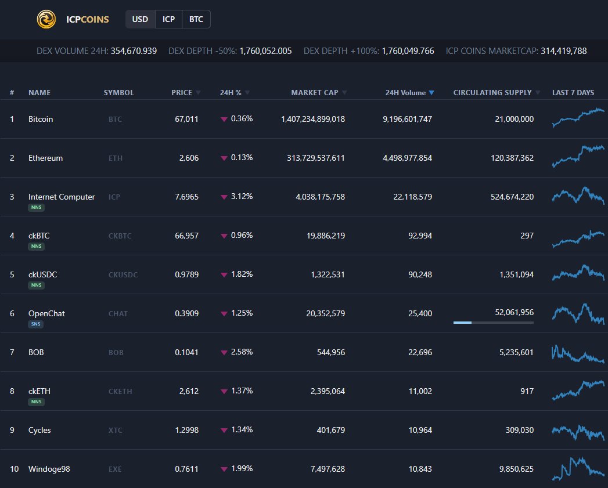
Task: Open Bitcoin 7-day sparkline chart
Action: click(x=578, y=117)
